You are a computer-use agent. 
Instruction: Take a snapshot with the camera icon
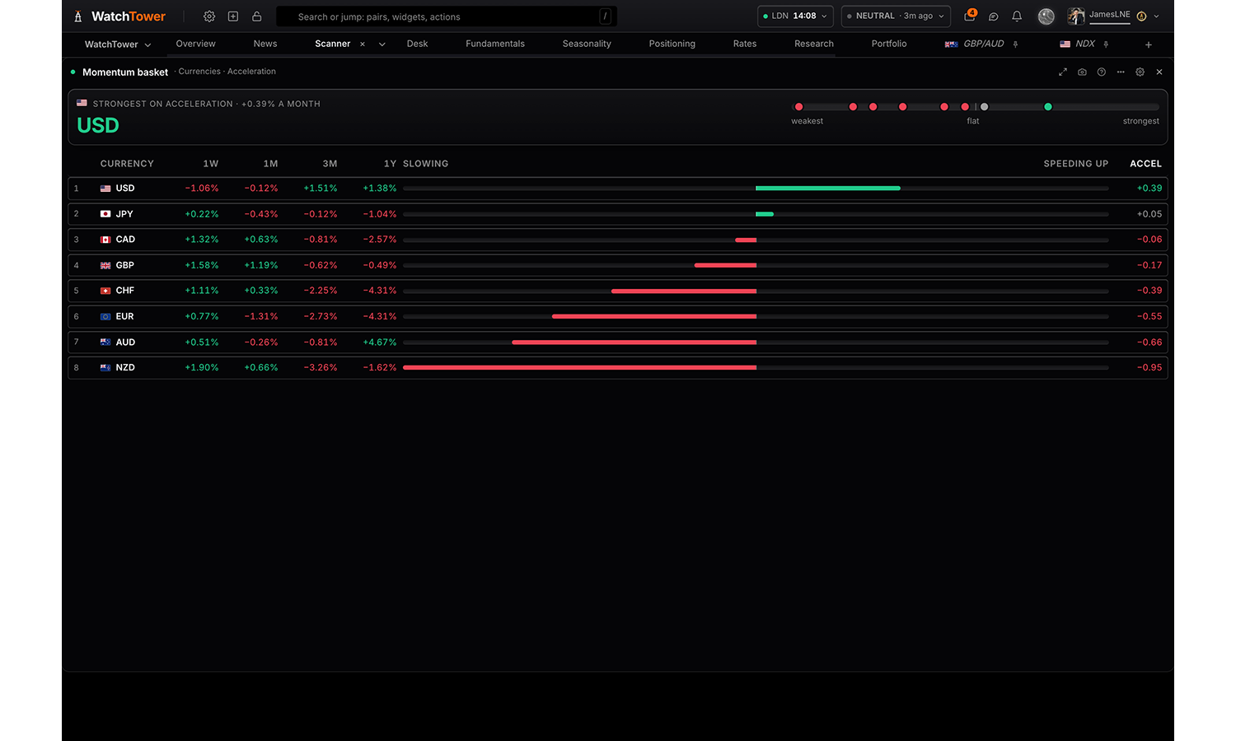coord(1082,72)
